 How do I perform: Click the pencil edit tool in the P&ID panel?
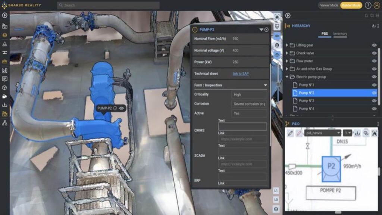(290, 133)
